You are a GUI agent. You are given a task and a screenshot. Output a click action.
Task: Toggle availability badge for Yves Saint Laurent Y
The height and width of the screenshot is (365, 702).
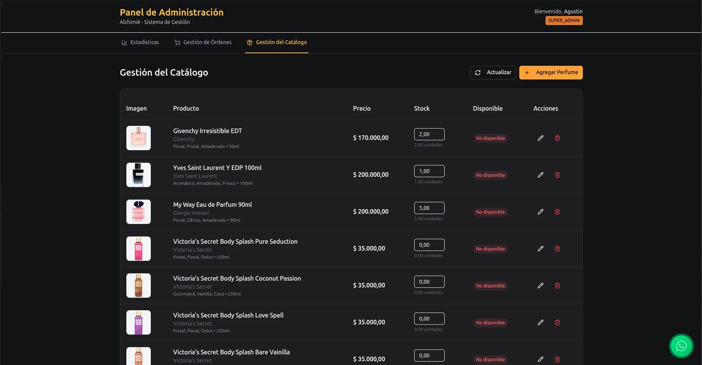490,175
